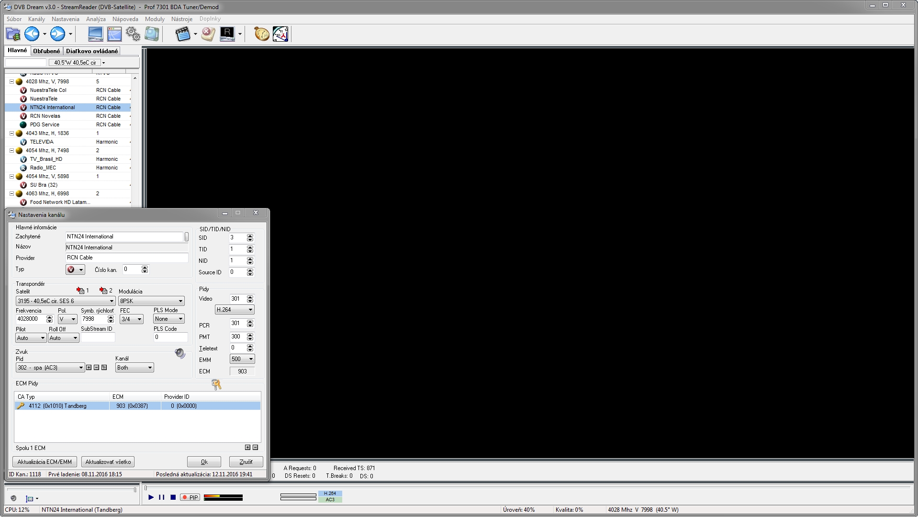Viewport: 918px width, 517px height.
Task: Click the blue monitor display icon
Action: coord(95,34)
